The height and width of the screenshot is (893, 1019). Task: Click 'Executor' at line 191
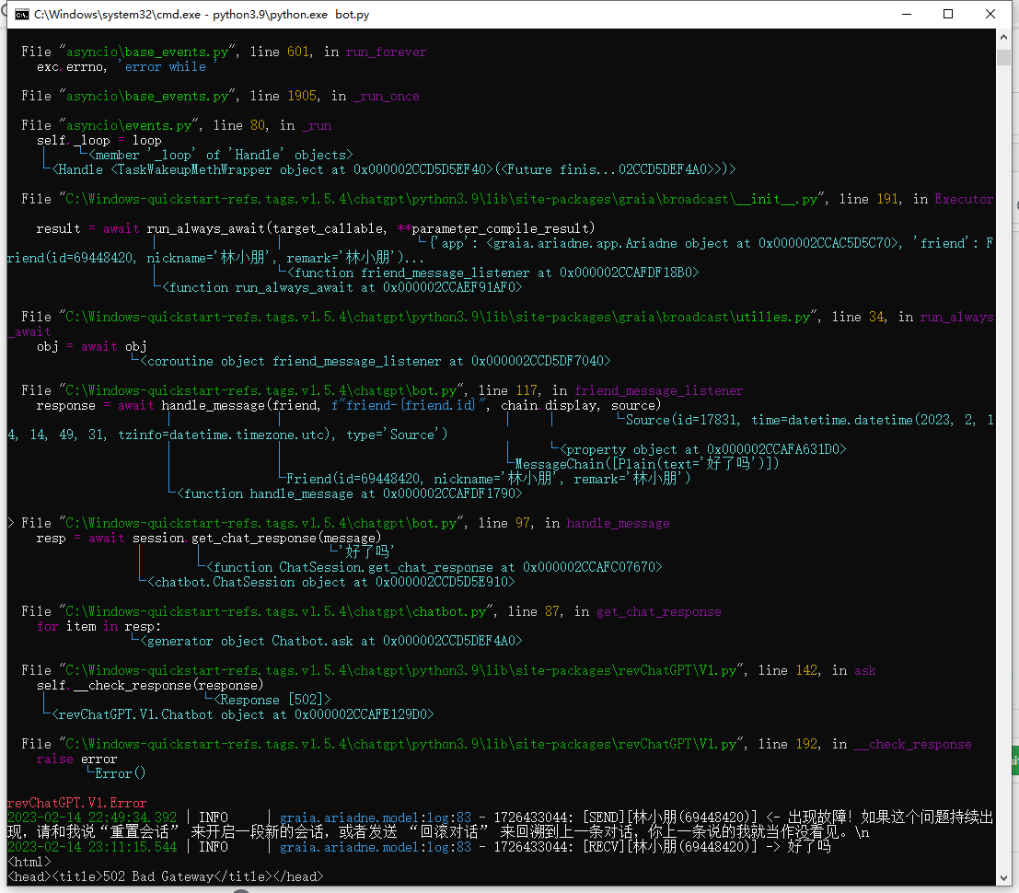tap(964, 199)
